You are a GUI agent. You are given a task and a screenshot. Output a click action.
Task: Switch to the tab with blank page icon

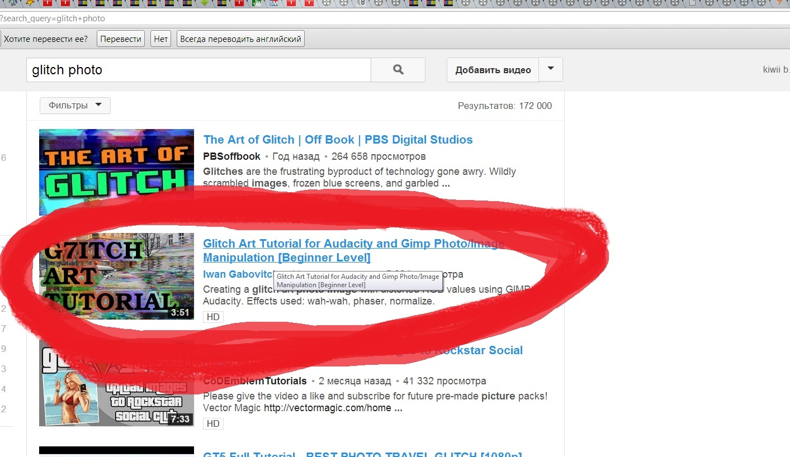693,3
